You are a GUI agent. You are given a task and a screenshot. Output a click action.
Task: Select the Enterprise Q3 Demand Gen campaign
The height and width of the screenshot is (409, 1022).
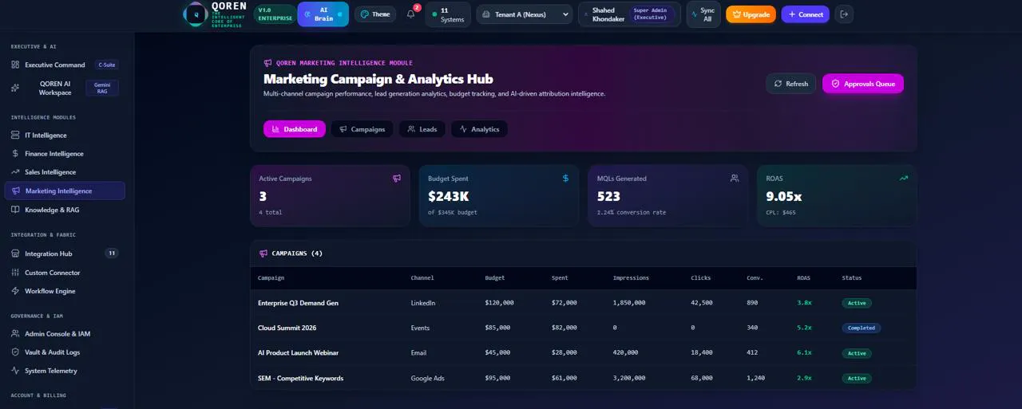tap(583, 303)
